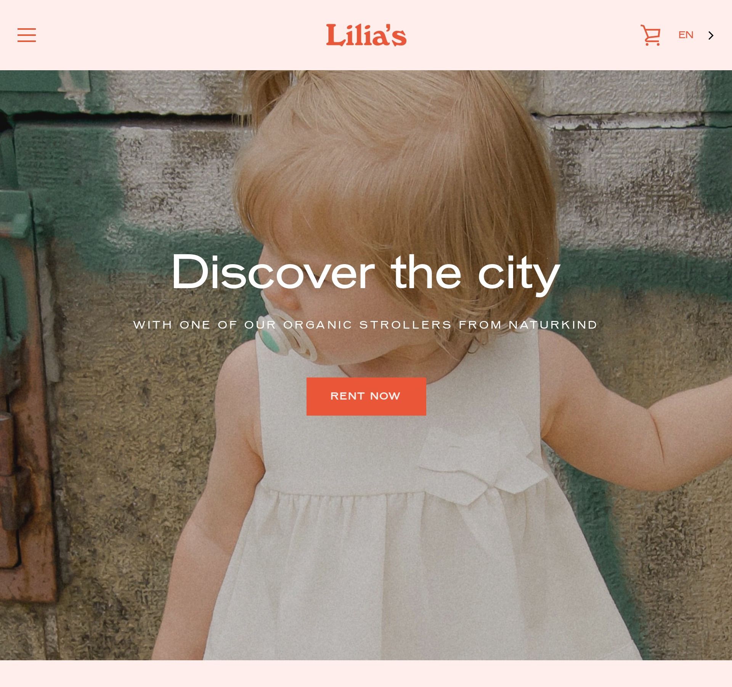Select the EN language label
Screen dimensions: 732x687
tap(685, 35)
